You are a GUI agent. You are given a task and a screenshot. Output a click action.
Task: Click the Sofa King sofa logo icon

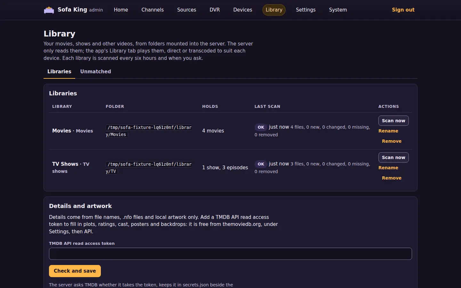(49, 10)
